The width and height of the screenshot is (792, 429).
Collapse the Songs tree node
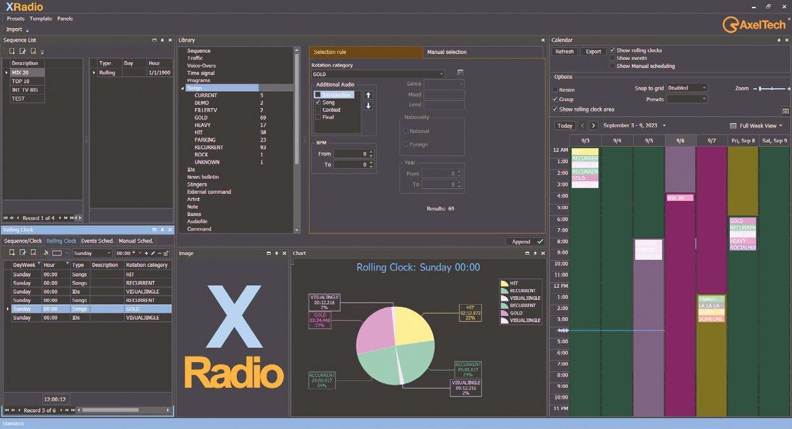(x=183, y=88)
